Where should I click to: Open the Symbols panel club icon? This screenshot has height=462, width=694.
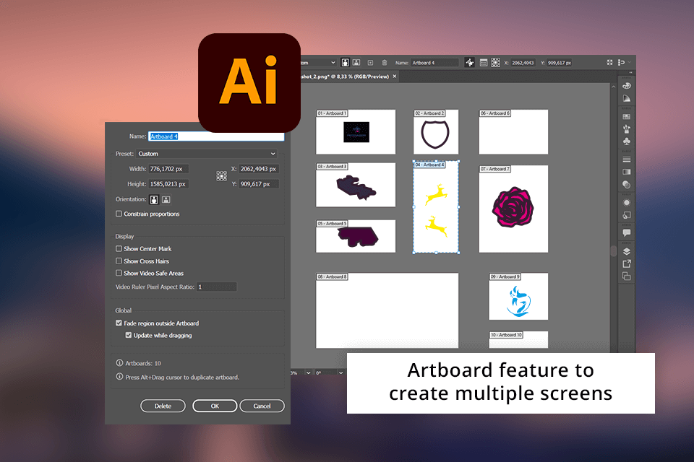pos(626,141)
